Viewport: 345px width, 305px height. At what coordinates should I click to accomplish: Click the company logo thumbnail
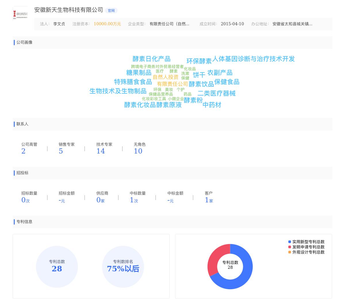(x=20, y=13)
